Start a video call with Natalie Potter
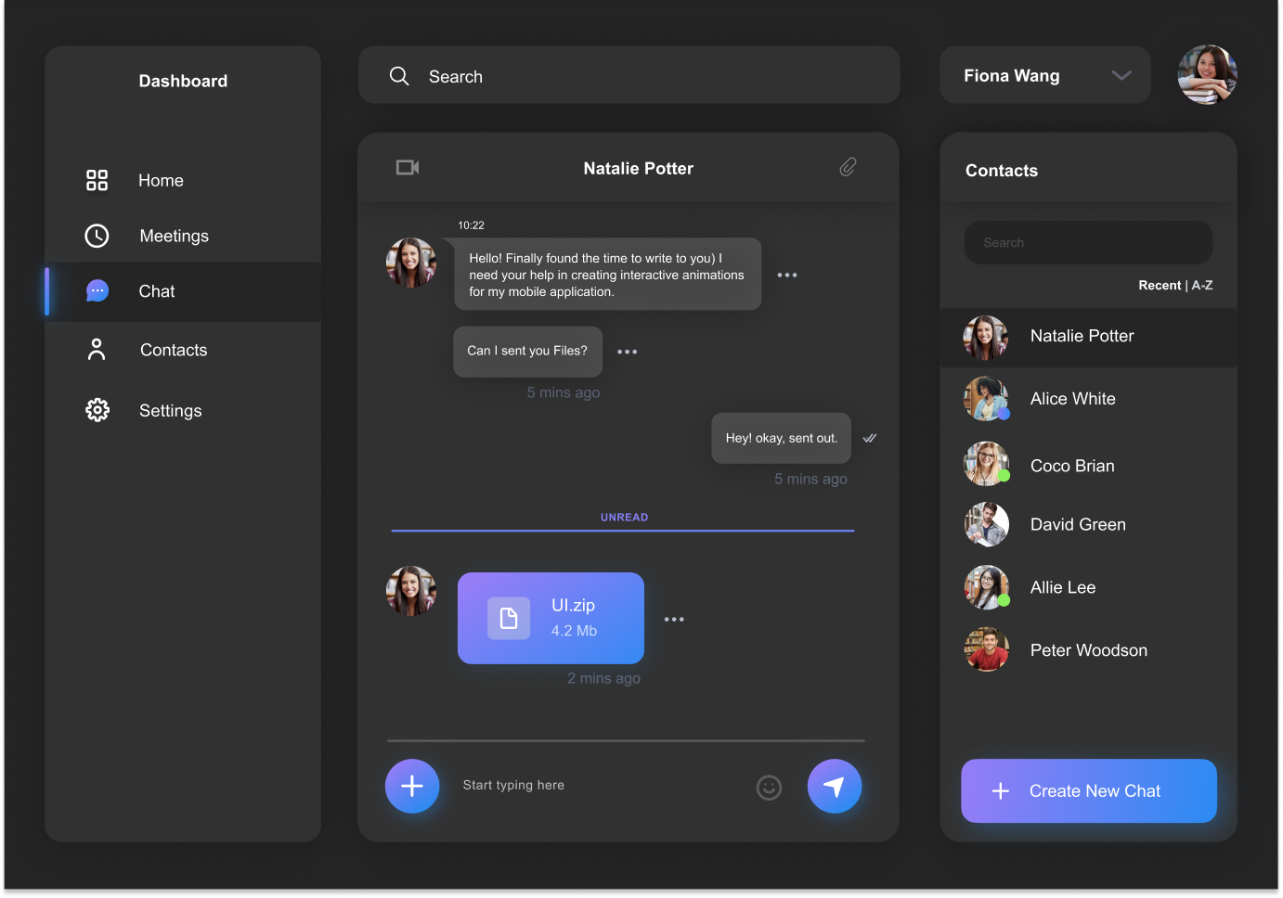The height and width of the screenshot is (898, 1283). (x=408, y=168)
